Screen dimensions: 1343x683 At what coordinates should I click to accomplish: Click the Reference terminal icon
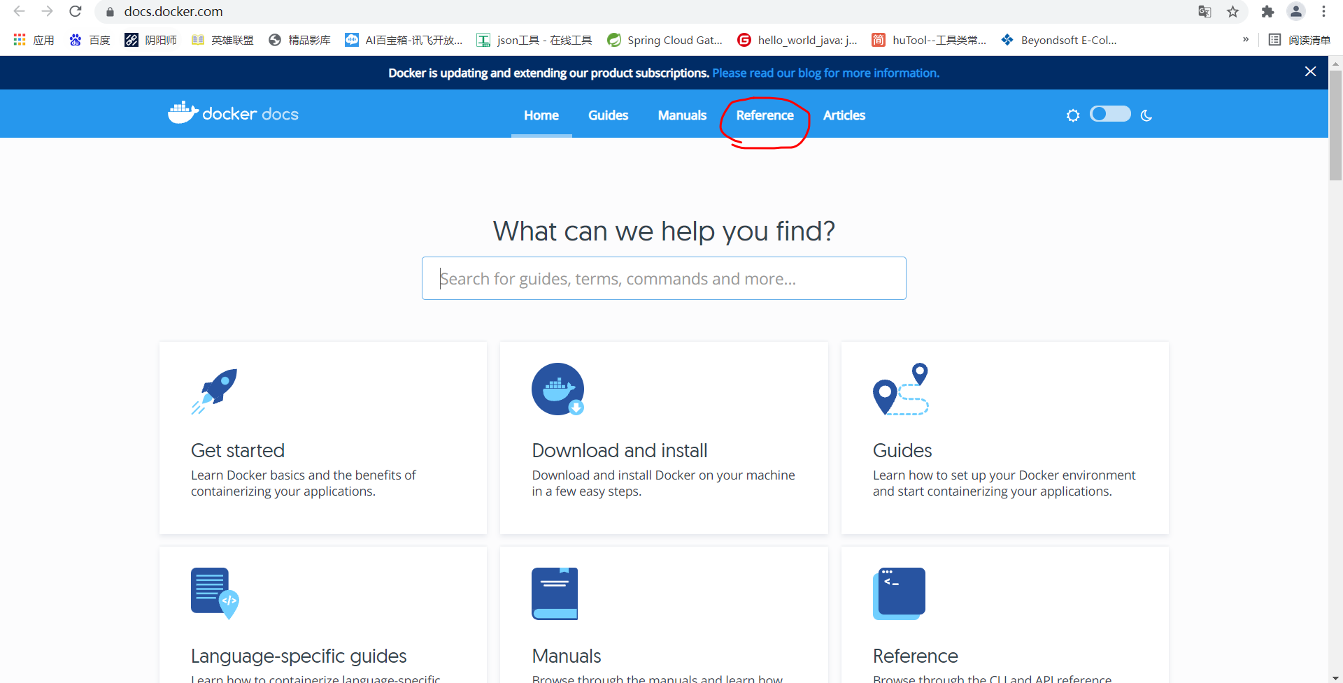899,594
